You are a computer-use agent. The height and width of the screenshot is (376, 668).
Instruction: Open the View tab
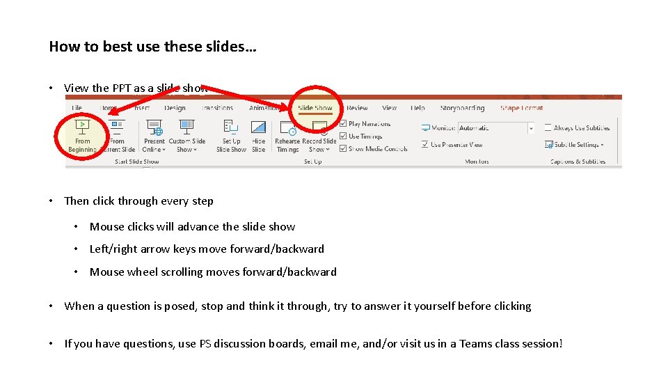tap(389, 108)
